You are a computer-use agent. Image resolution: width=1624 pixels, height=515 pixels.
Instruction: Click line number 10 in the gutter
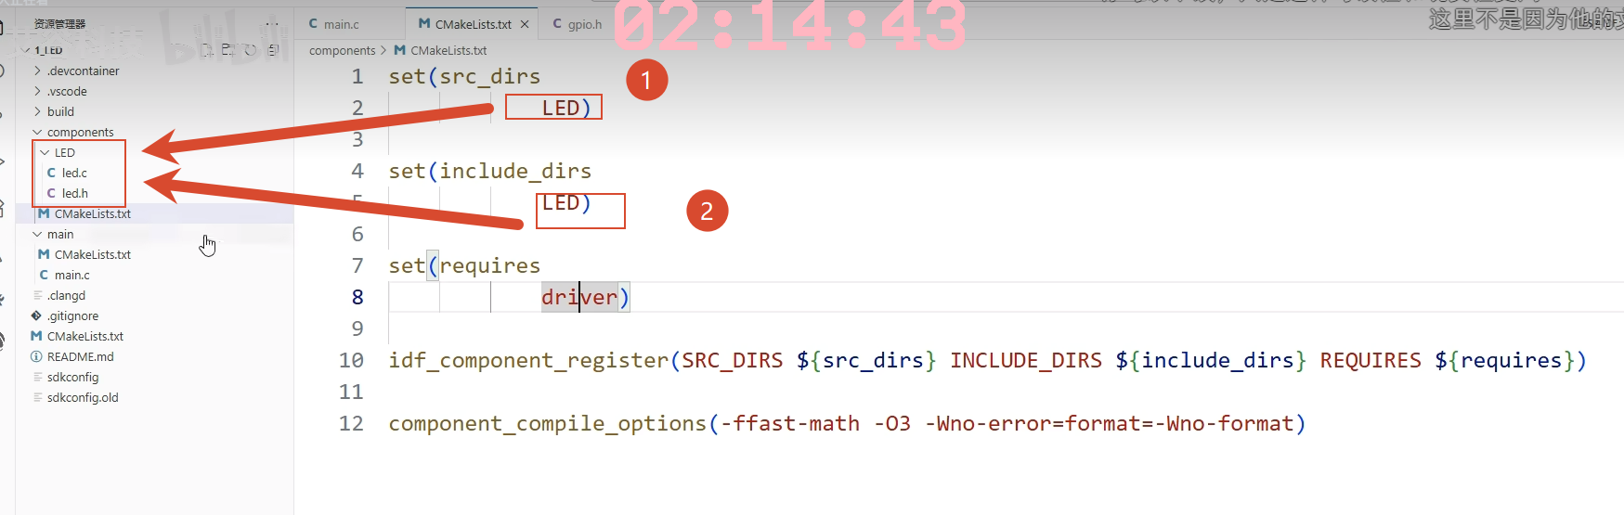click(x=351, y=360)
